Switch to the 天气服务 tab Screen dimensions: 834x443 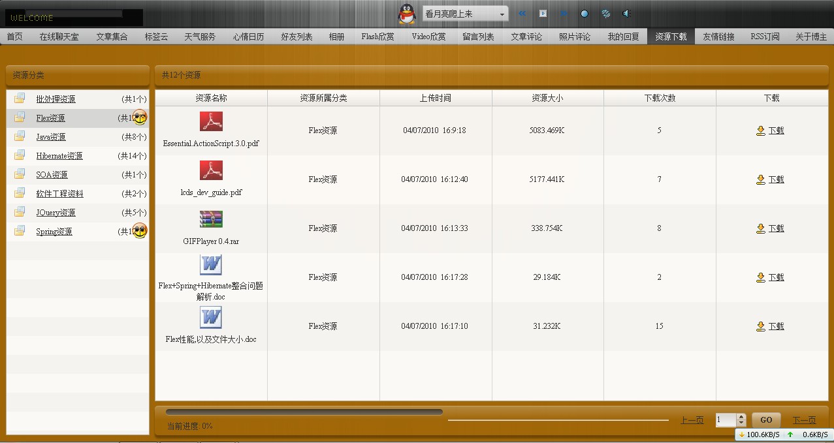pyautogui.click(x=199, y=37)
